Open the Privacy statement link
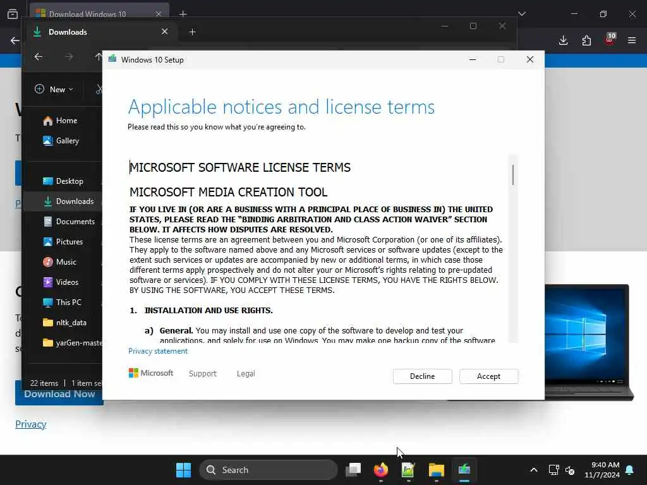647x485 pixels. point(157,351)
